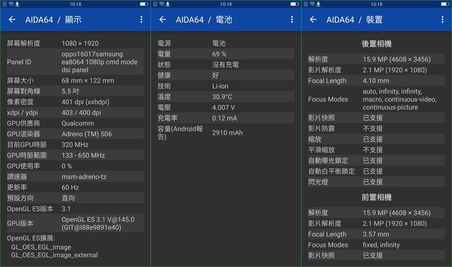This screenshot has width=452, height=267.
Task: Open overflow menu on 裝置 screen
Action: coord(443,20)
